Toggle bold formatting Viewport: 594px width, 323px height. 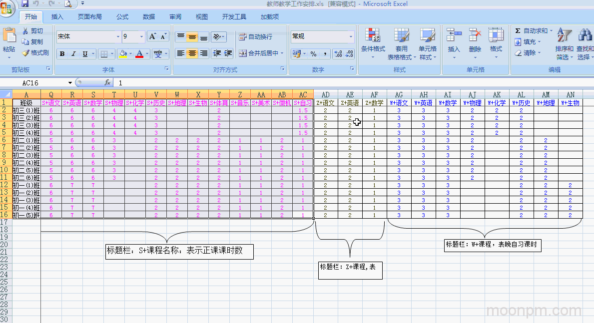pyautogui.click(x=62, y=54)
